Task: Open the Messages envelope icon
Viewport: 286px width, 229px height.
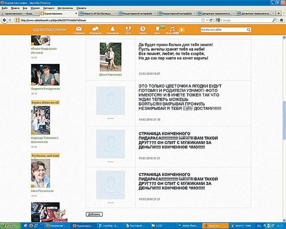Action: pos(79,29)
